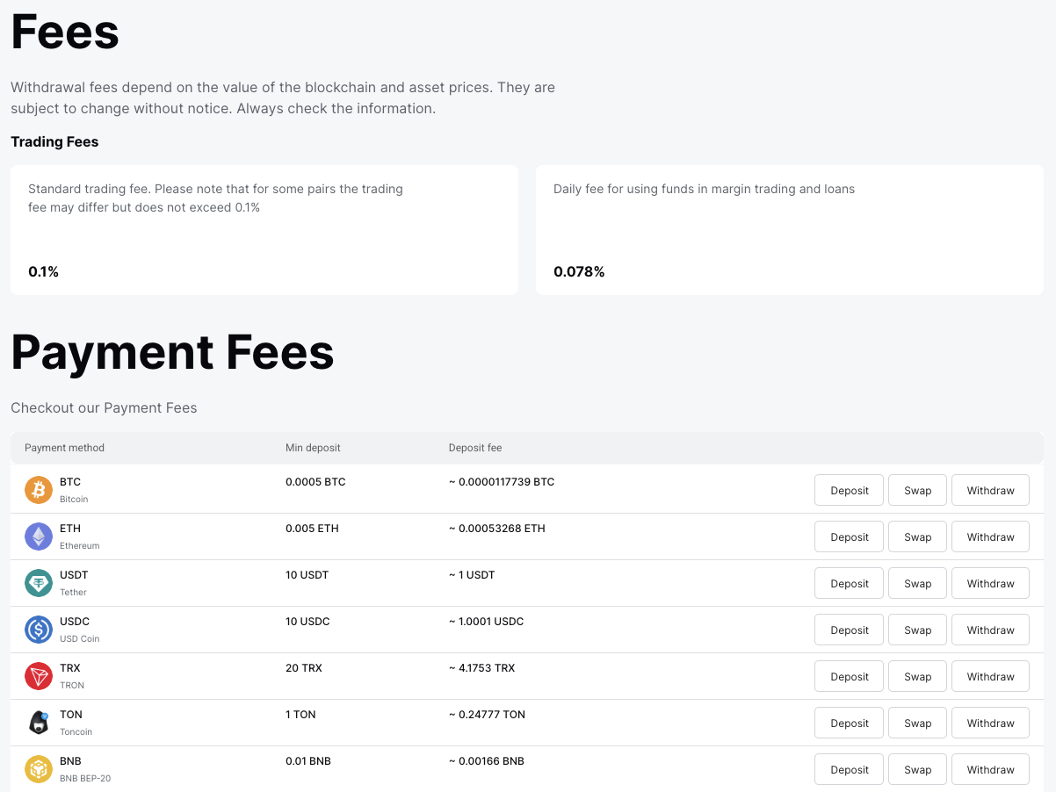Select the 20 TRX min deposit value
Viewport: 1056px width, 792px height.
pos(304,668)
